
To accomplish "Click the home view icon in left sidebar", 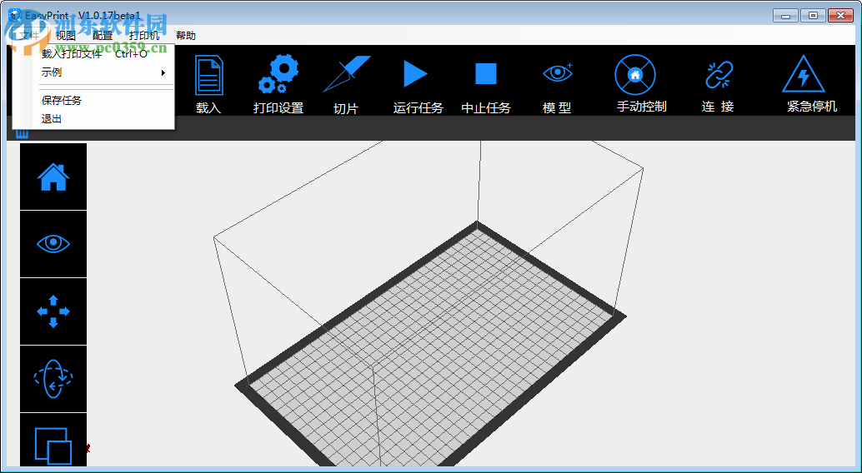I will [53, 177].
